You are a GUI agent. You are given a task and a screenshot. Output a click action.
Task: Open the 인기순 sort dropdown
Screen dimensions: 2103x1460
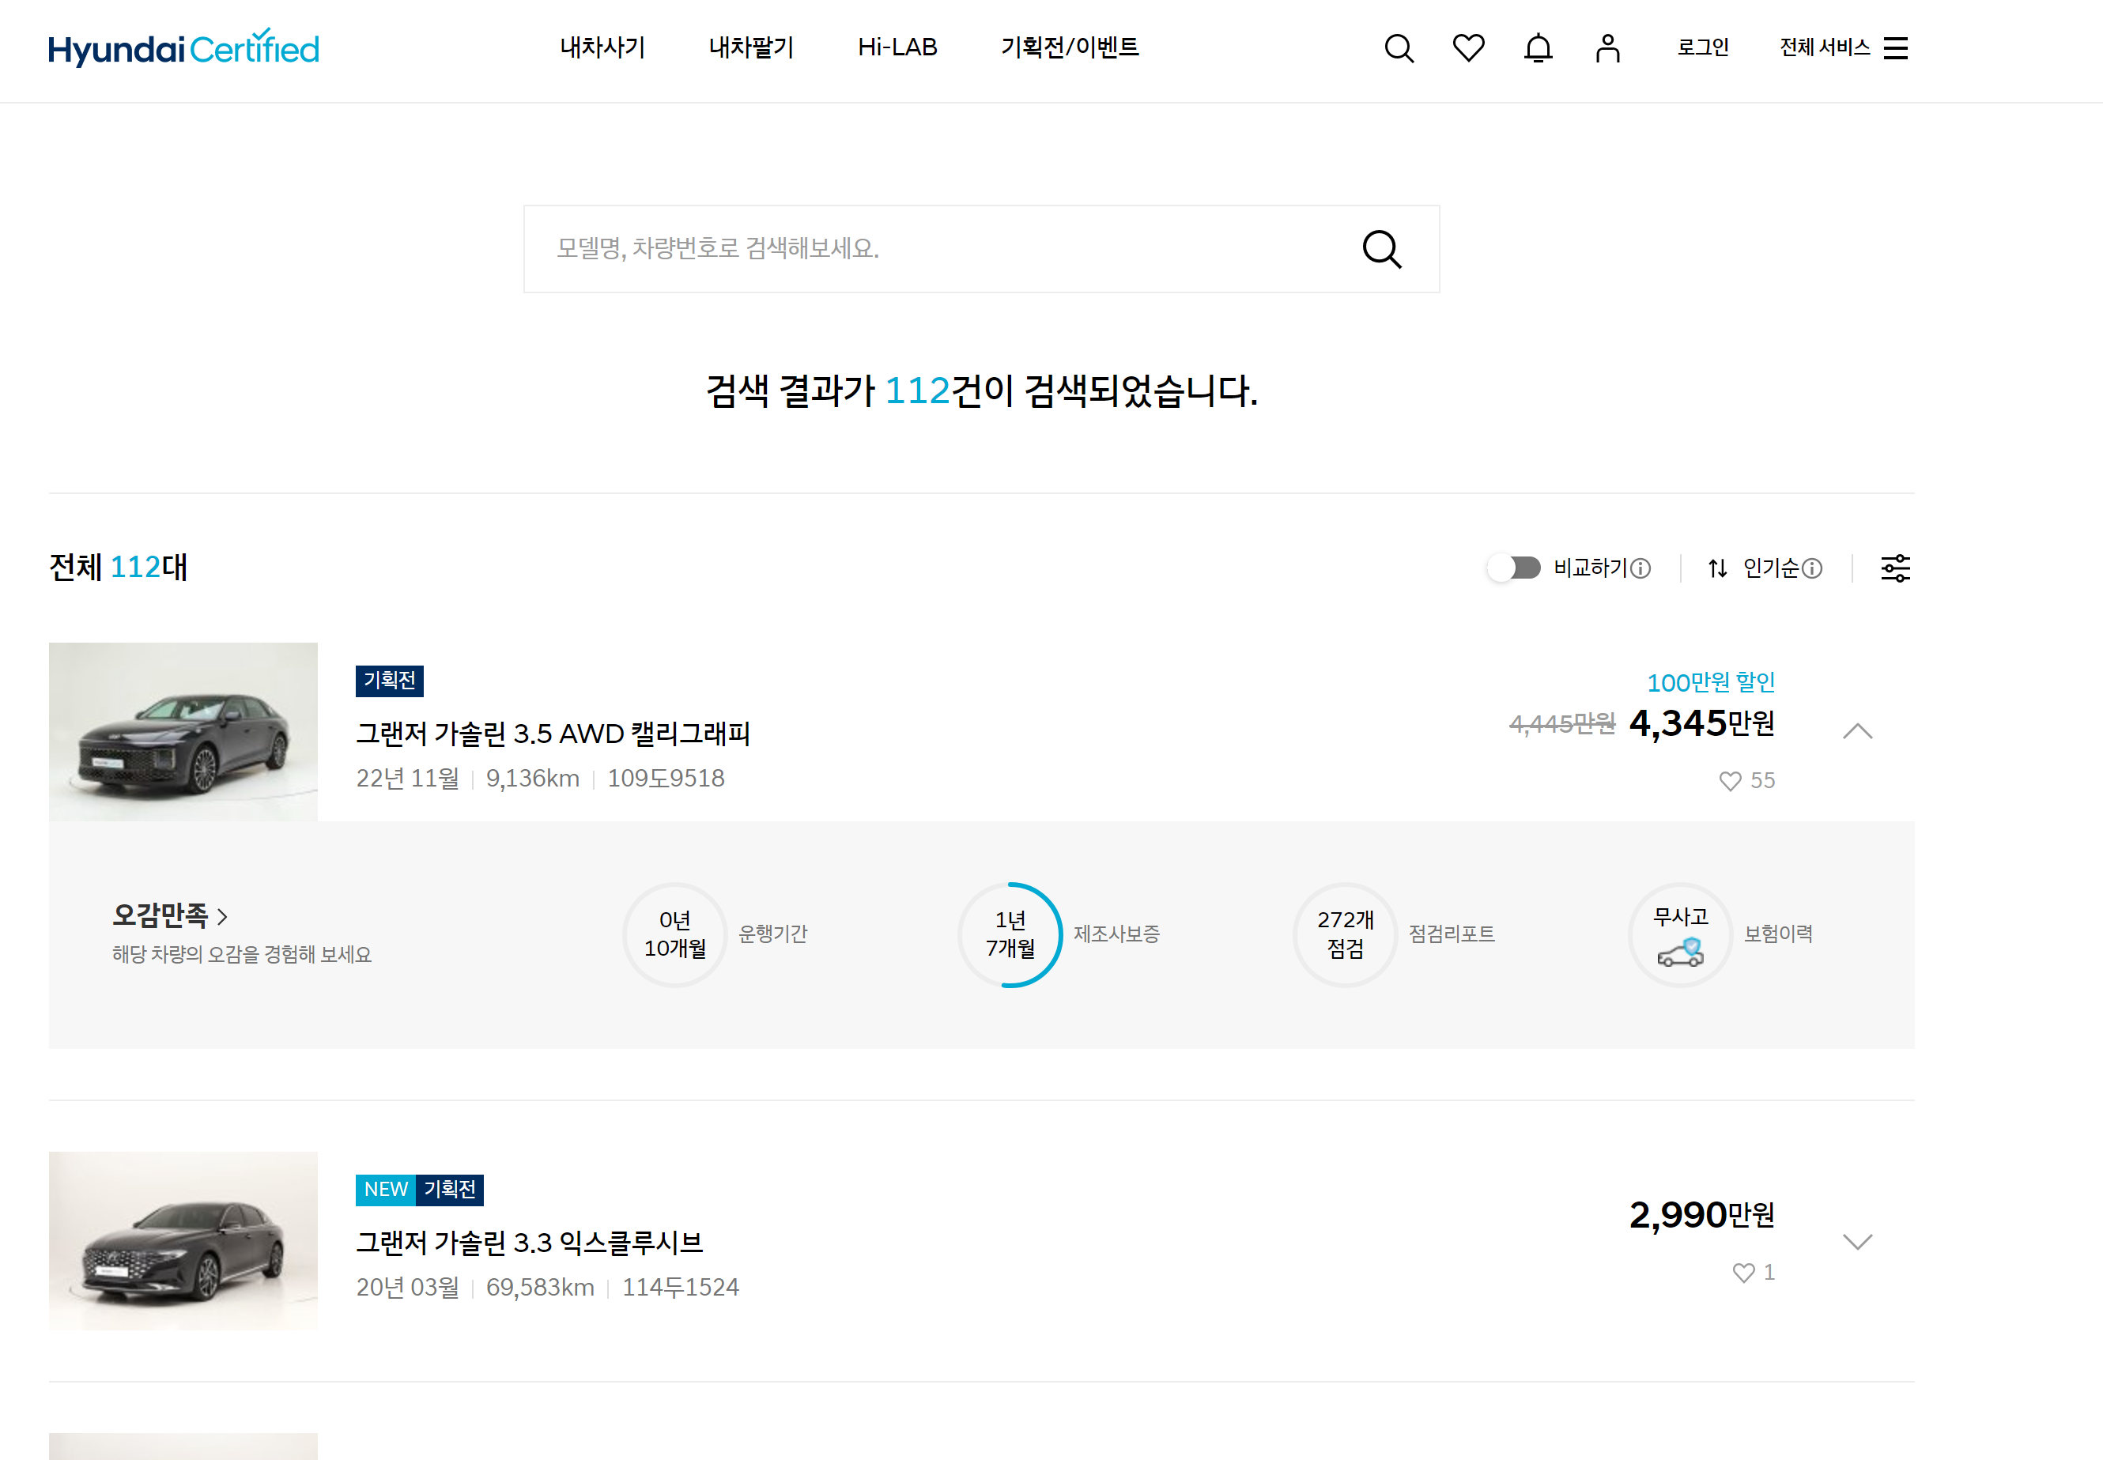pyautogui.click(x=1771, y=568)
